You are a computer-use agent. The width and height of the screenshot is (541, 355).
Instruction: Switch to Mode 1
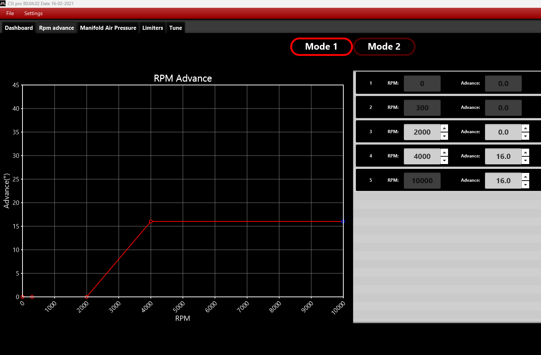321,47
